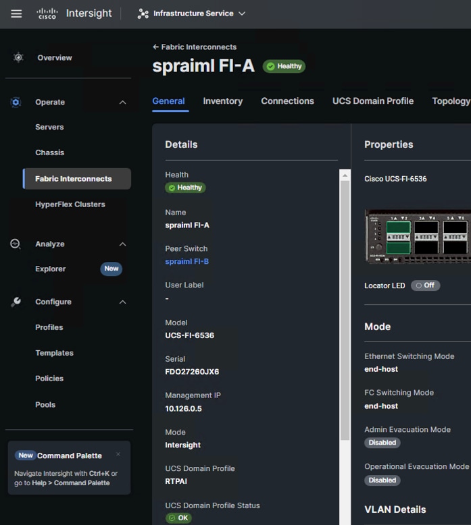Click the Healthy badge beside the title
Image resolution: width=471 pixels, height=525 pixels.
(284, 66)
